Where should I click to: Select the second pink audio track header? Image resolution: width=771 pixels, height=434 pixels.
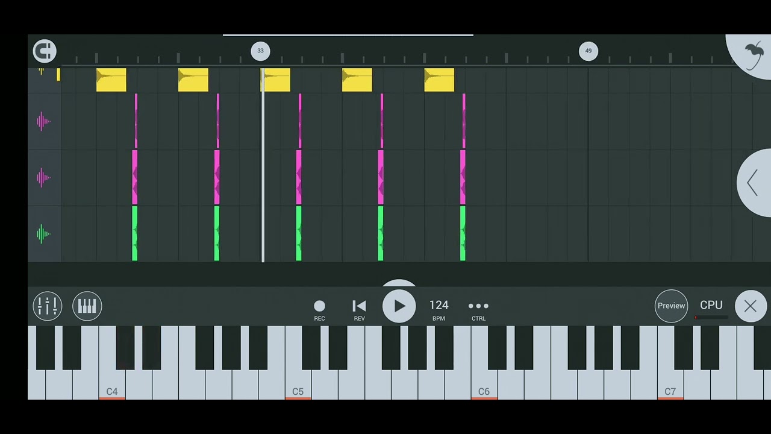click(x=43, y=177)
